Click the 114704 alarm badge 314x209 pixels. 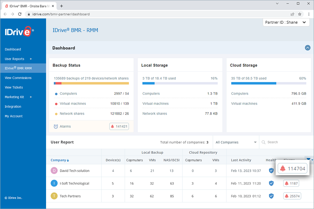point(292,169)
